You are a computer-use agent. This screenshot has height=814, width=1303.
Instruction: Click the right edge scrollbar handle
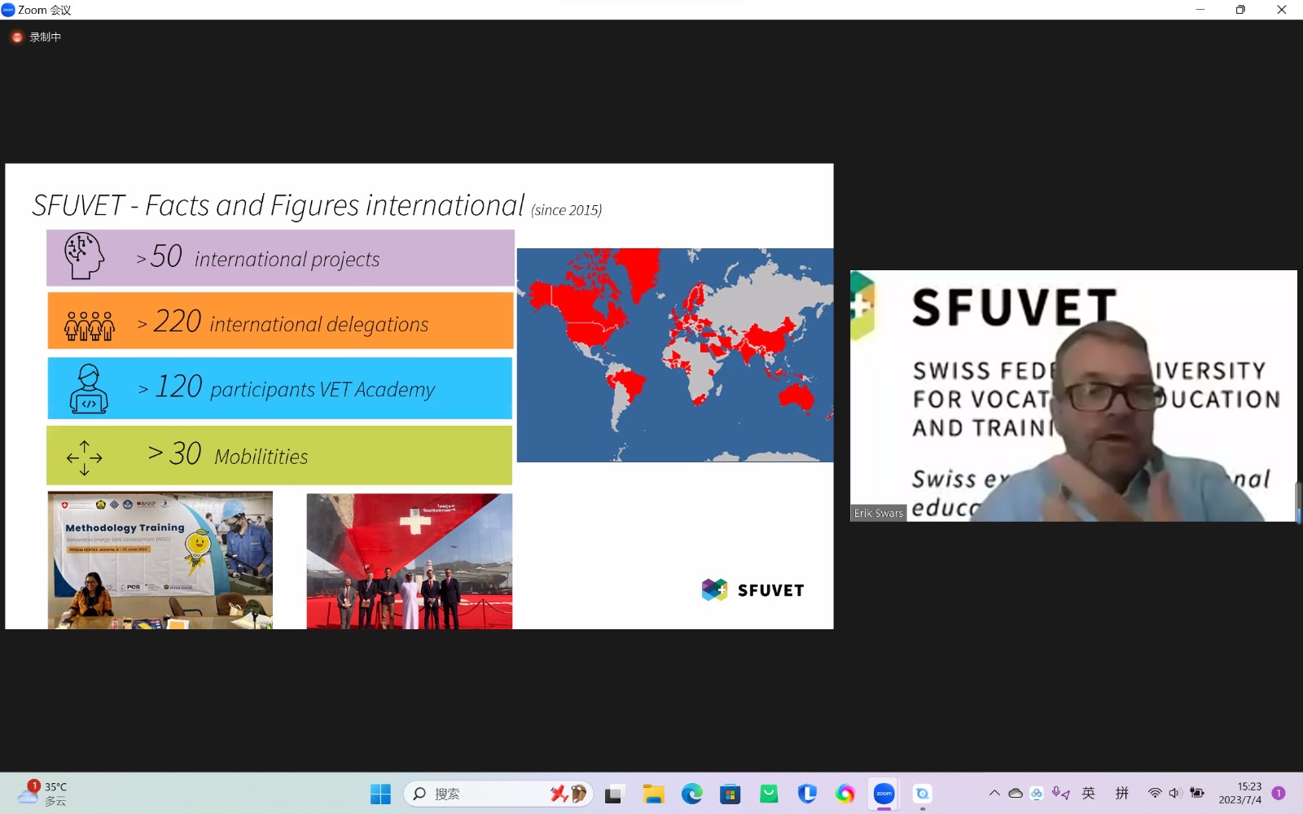click(x=1299, y=502)
